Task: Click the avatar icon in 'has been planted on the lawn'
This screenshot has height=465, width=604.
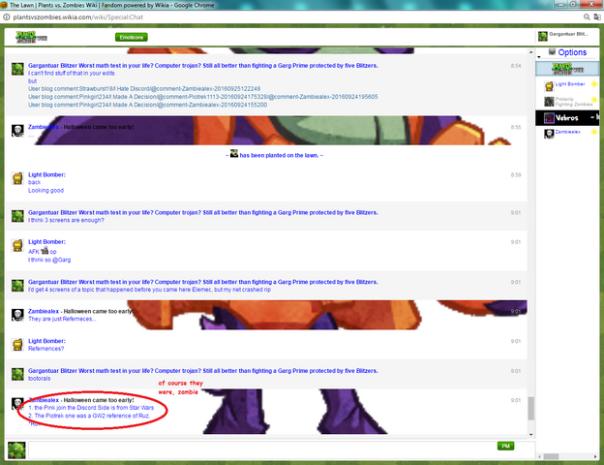Action: point(234,153)
